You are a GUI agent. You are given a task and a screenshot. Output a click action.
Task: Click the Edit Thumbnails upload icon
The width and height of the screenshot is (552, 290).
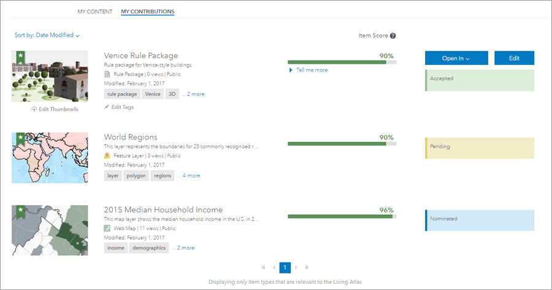coord(33,109)
